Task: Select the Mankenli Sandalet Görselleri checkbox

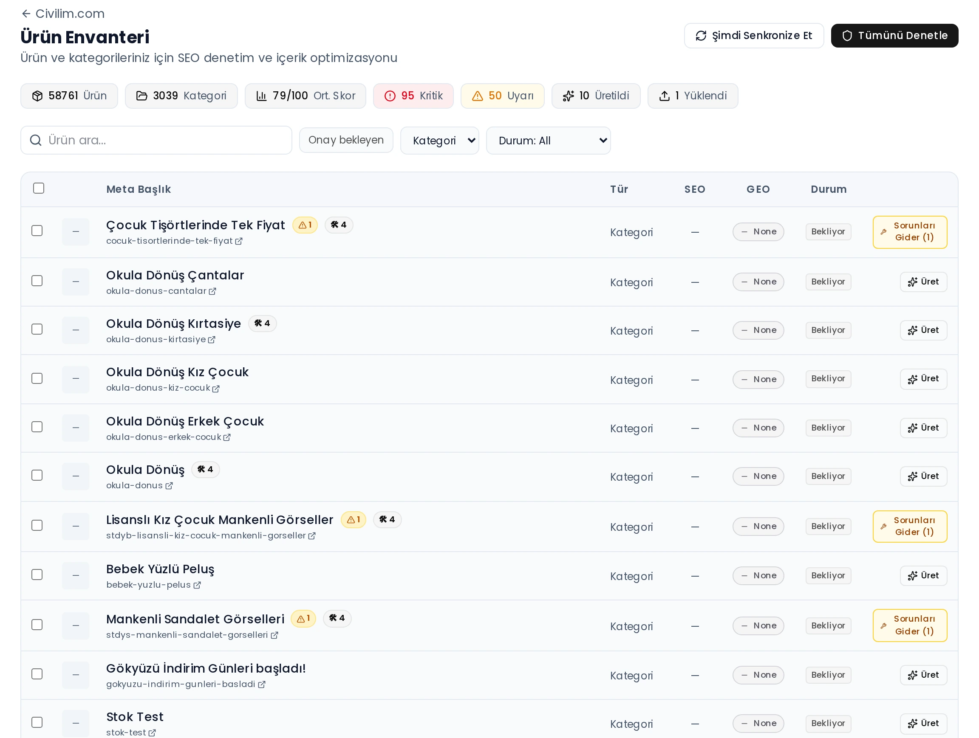Action: click(37, 625)
